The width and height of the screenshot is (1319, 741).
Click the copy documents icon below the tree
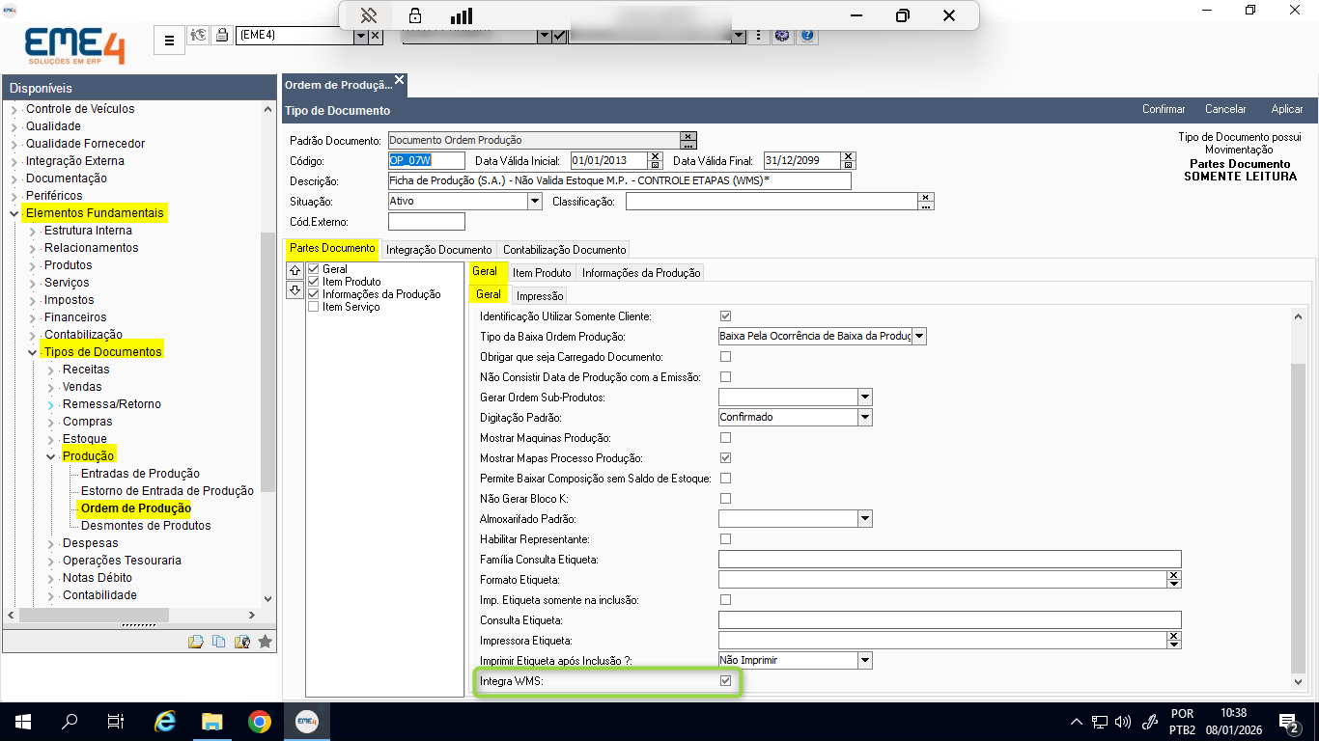pos(218,641)
